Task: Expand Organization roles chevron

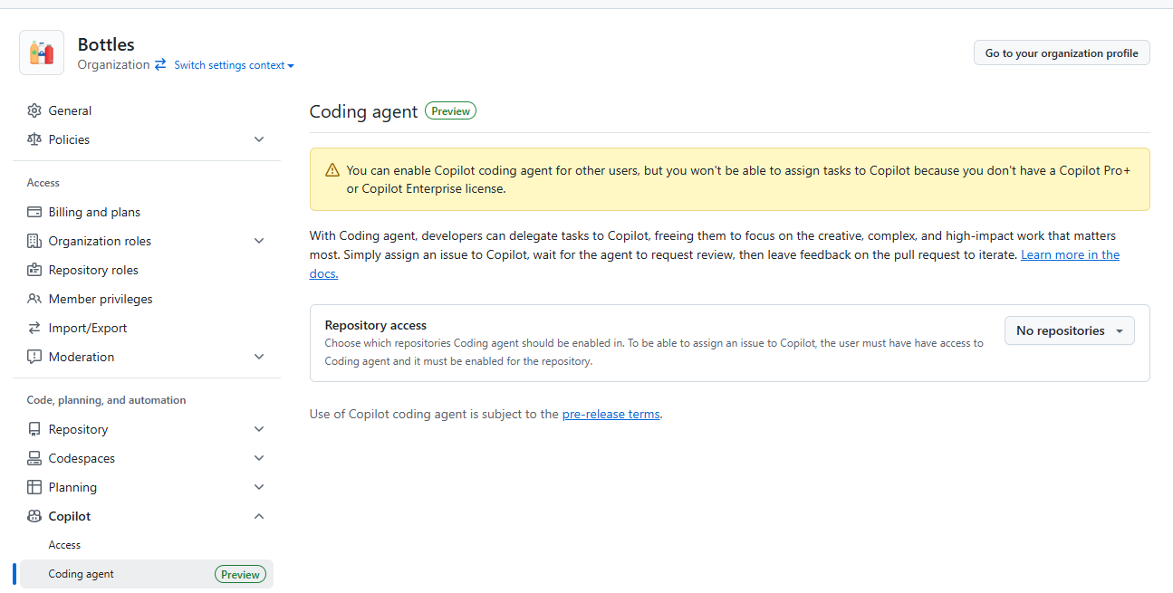Action: (259, 241)
